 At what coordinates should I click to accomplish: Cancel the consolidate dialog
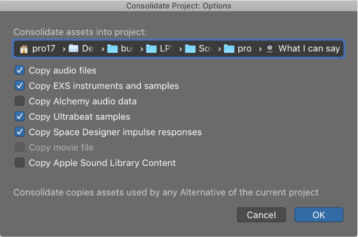261,214
